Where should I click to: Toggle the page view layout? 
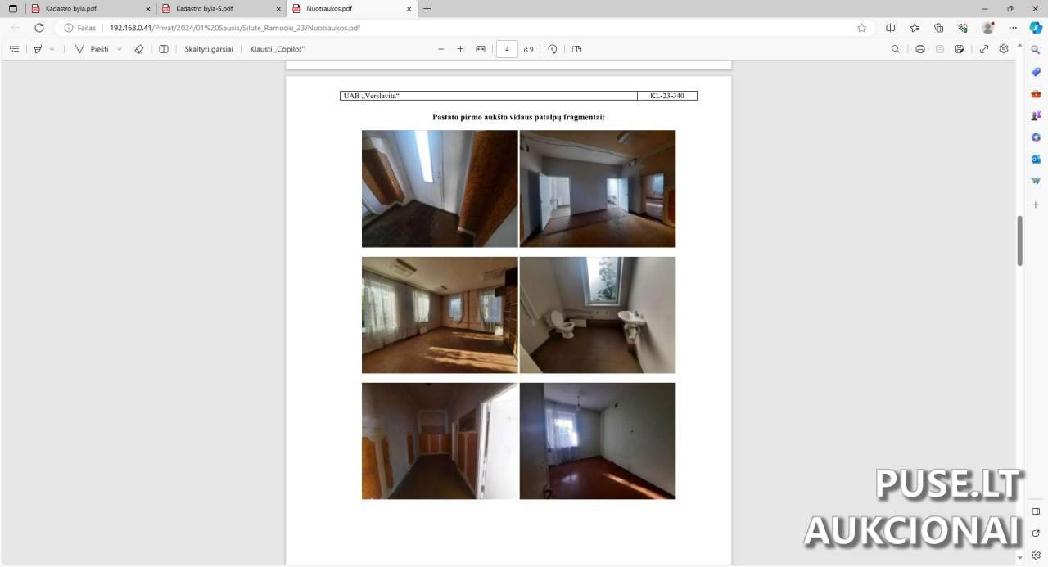577,49
